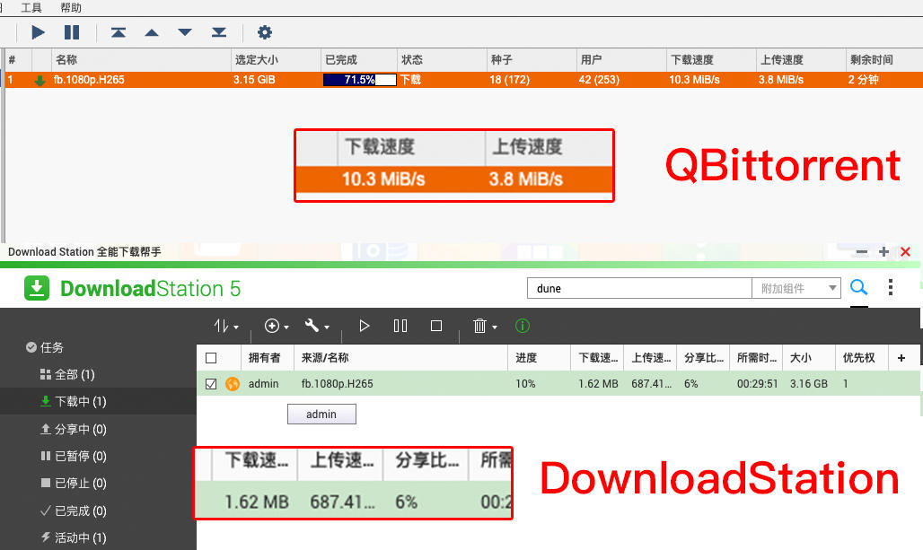Sort by 进度 column header

click(526, 358)
